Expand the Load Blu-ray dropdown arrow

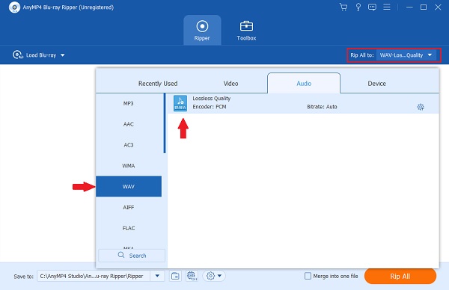62,55
